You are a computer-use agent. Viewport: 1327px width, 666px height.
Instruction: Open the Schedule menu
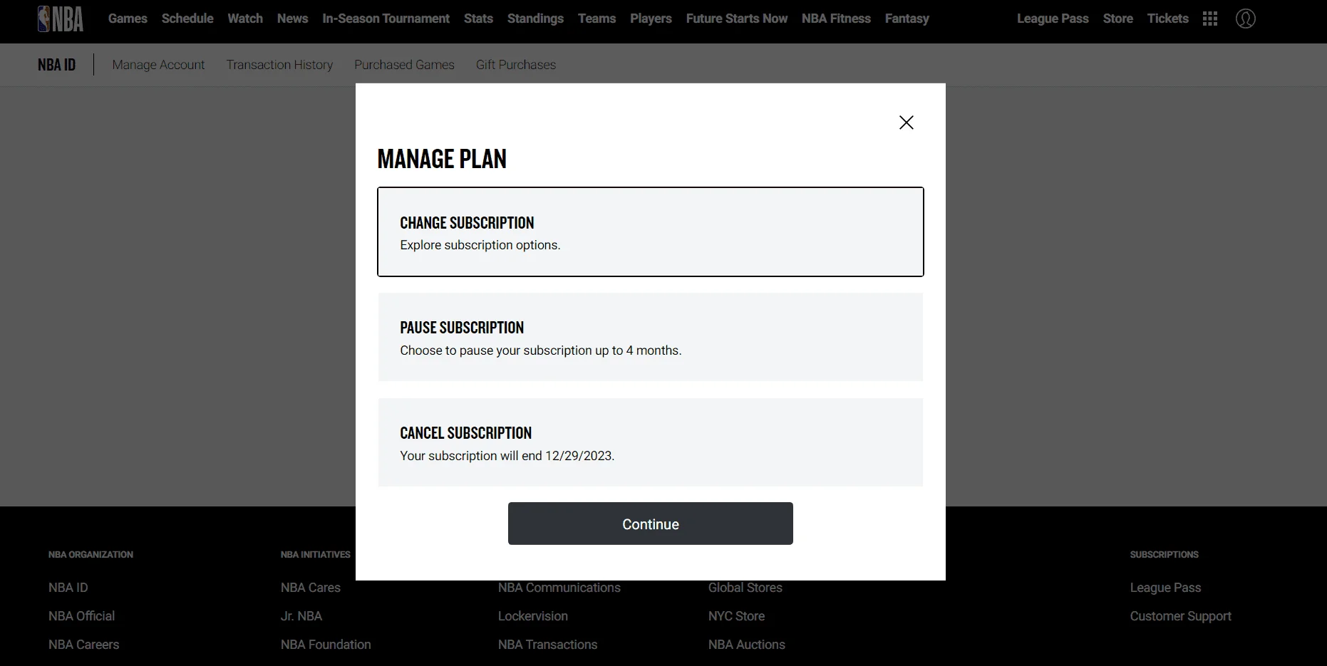click(x=187, y=19)
